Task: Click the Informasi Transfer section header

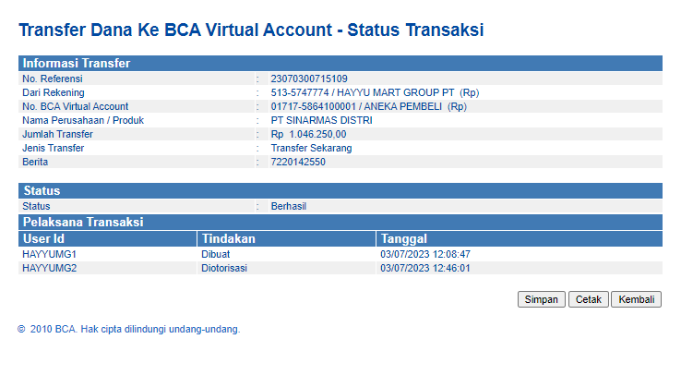Action: click(x=76, y=63)
